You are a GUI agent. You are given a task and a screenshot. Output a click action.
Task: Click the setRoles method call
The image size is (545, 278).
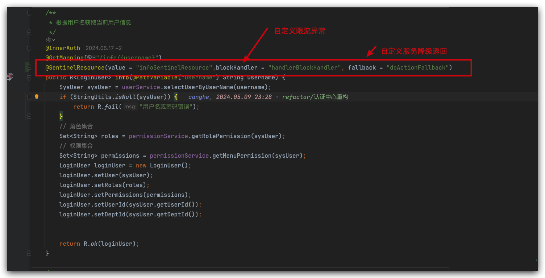pos(110,185)
